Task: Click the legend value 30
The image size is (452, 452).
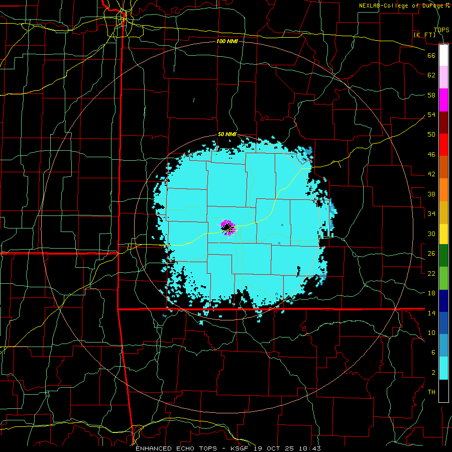Action: click(x=431, y=234)
